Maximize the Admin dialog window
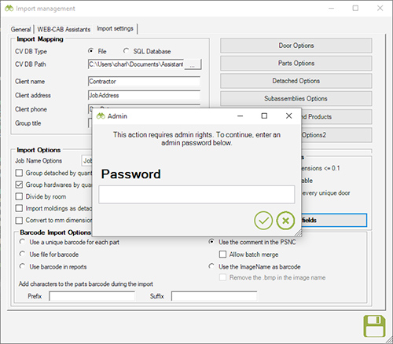 point(264,115)
